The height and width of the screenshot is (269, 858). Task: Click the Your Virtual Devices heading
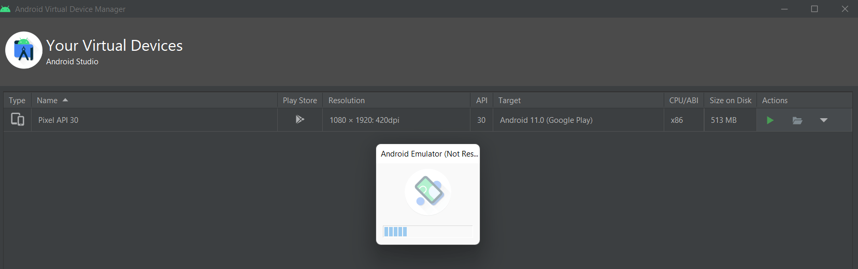pos(115,46)
